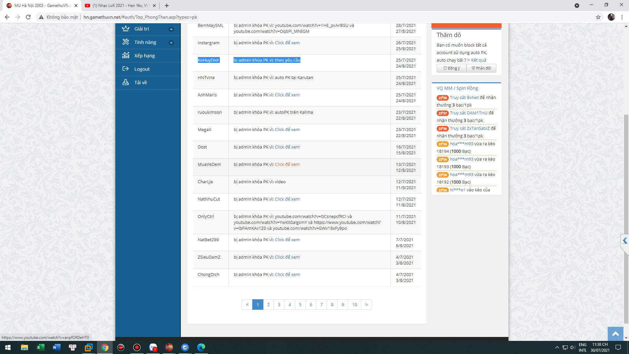Open the Chrome three-dot menu

click(622, 17)
